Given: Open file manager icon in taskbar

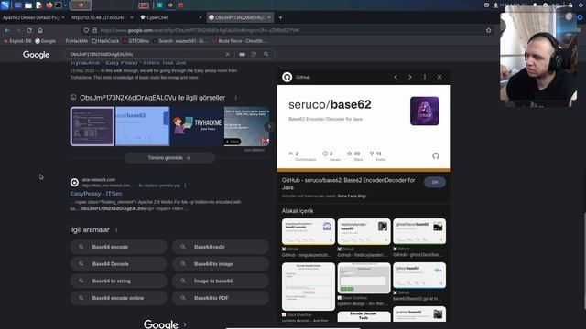Looking at the screenshot, I should point(28,5).
